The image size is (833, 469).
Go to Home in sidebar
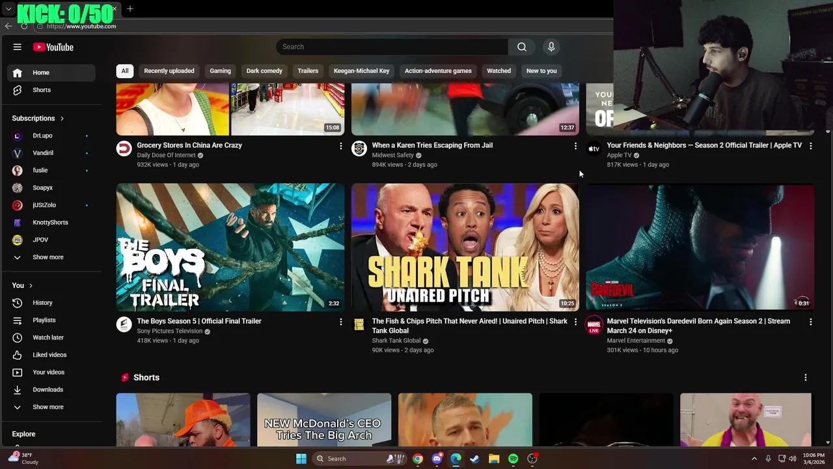pyautogui.click(x=52, y=72)
